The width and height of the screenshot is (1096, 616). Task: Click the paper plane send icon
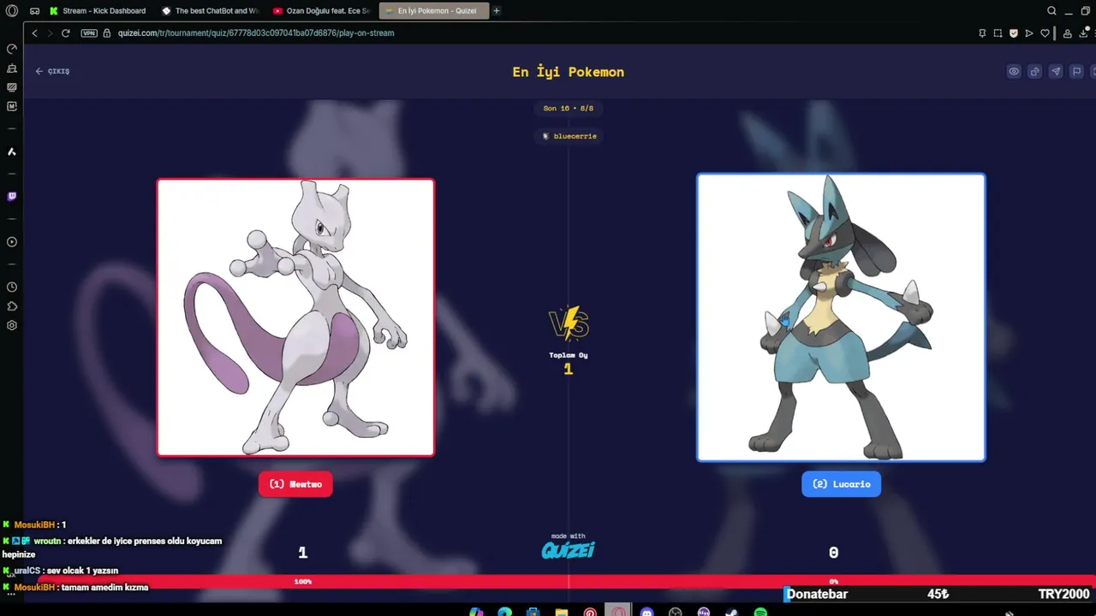pos(1056,72)
